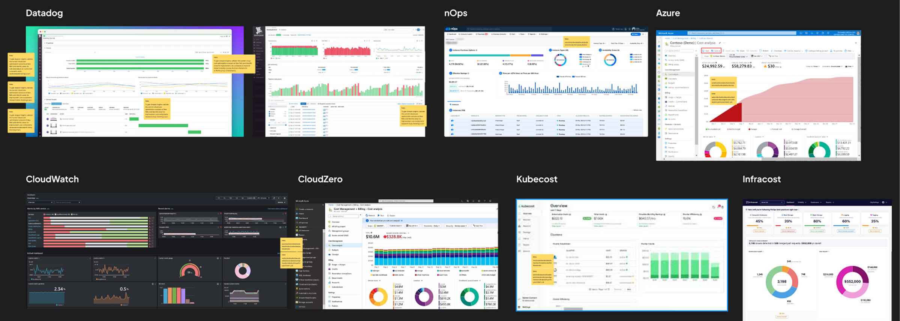Open Budgets in the Contoso Cost Management menu

672,83
